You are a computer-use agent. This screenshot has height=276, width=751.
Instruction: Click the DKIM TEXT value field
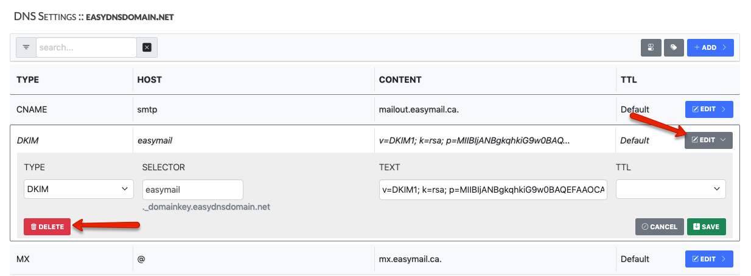[493, 190]
